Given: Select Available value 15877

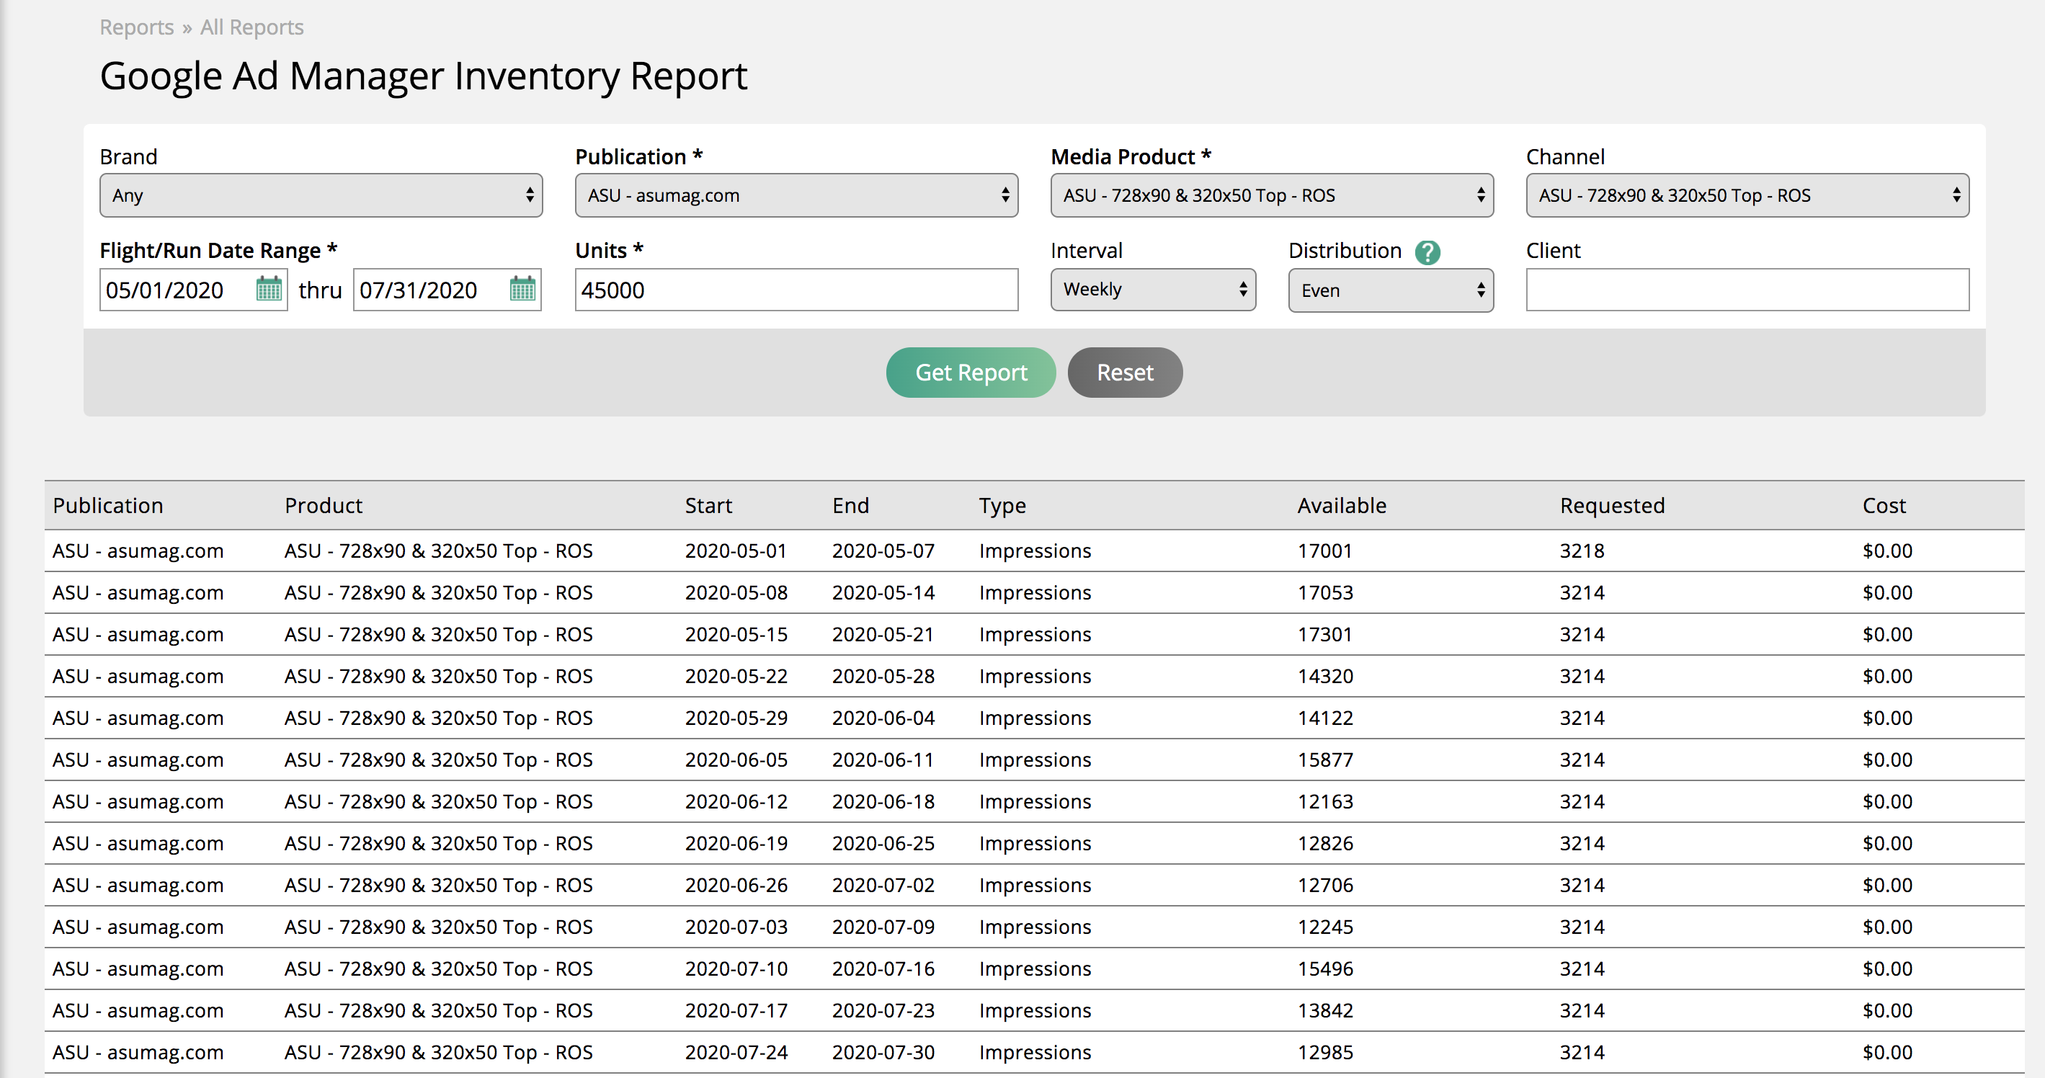Looking at the screenshot, I should (1325, 759).
